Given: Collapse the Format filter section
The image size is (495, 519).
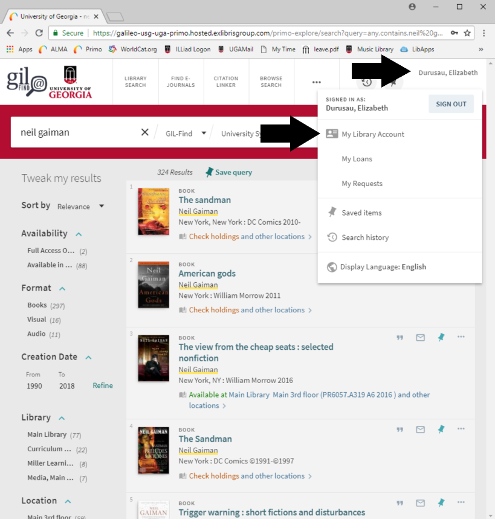Looking at the screenshot, I should tap(62, 289).
